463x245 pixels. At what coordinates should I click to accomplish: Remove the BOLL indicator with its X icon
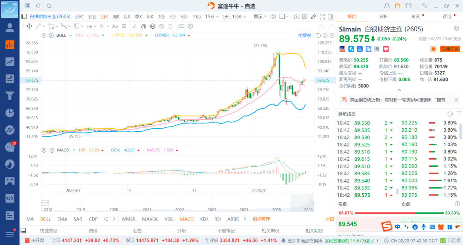point(51,35)
